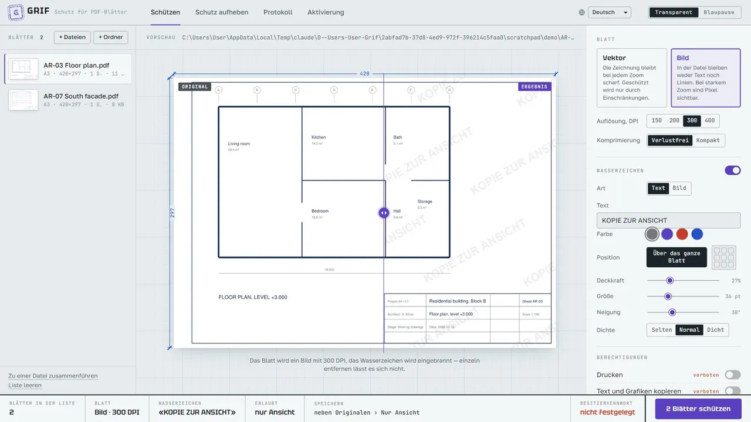Switch to the Schützen tab
Viewport: 751px width, 422px height.
(x=165, y=12)
